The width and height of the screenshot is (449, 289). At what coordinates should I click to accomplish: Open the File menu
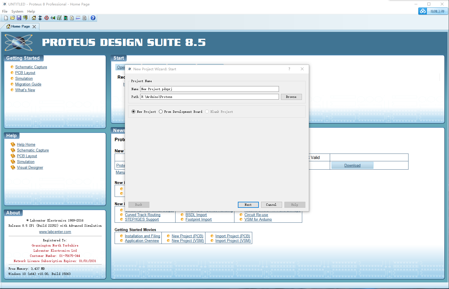5,11
